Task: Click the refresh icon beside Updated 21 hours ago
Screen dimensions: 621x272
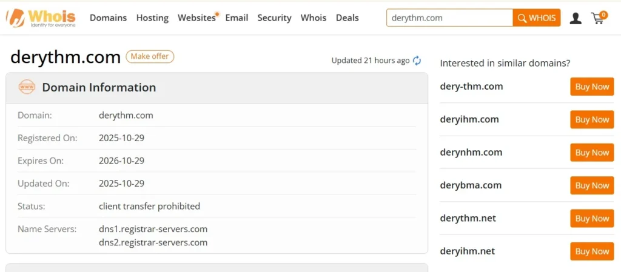Action: pos(417,61)
